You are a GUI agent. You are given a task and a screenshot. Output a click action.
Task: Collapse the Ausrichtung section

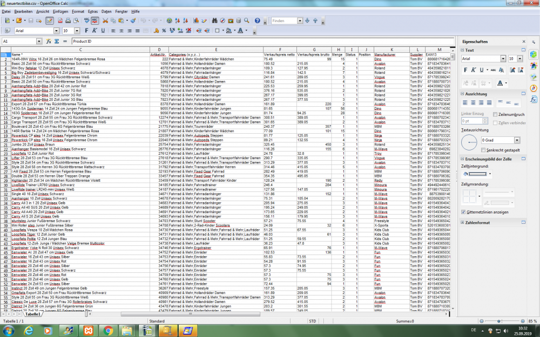[461, 93]
